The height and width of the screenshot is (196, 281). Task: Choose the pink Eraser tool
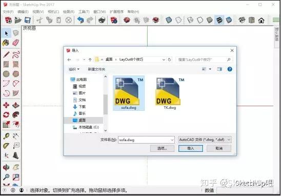[16, 43]
